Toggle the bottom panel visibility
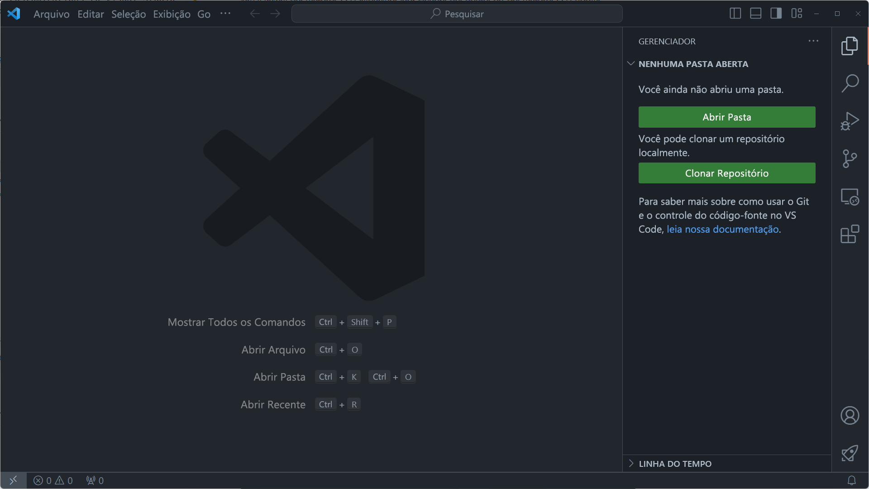Screen dimensions: 869x489 (x=755, y=13)
